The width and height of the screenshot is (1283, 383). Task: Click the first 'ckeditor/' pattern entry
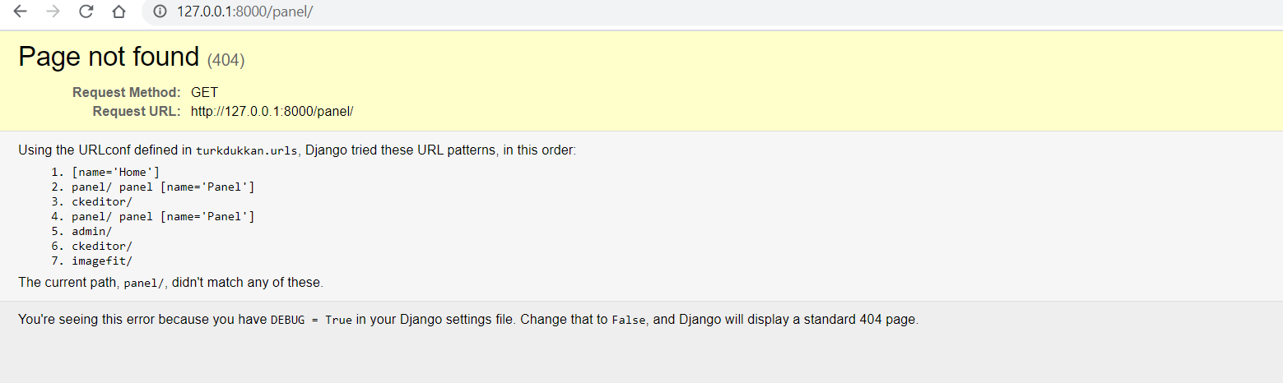coord(101,201)
